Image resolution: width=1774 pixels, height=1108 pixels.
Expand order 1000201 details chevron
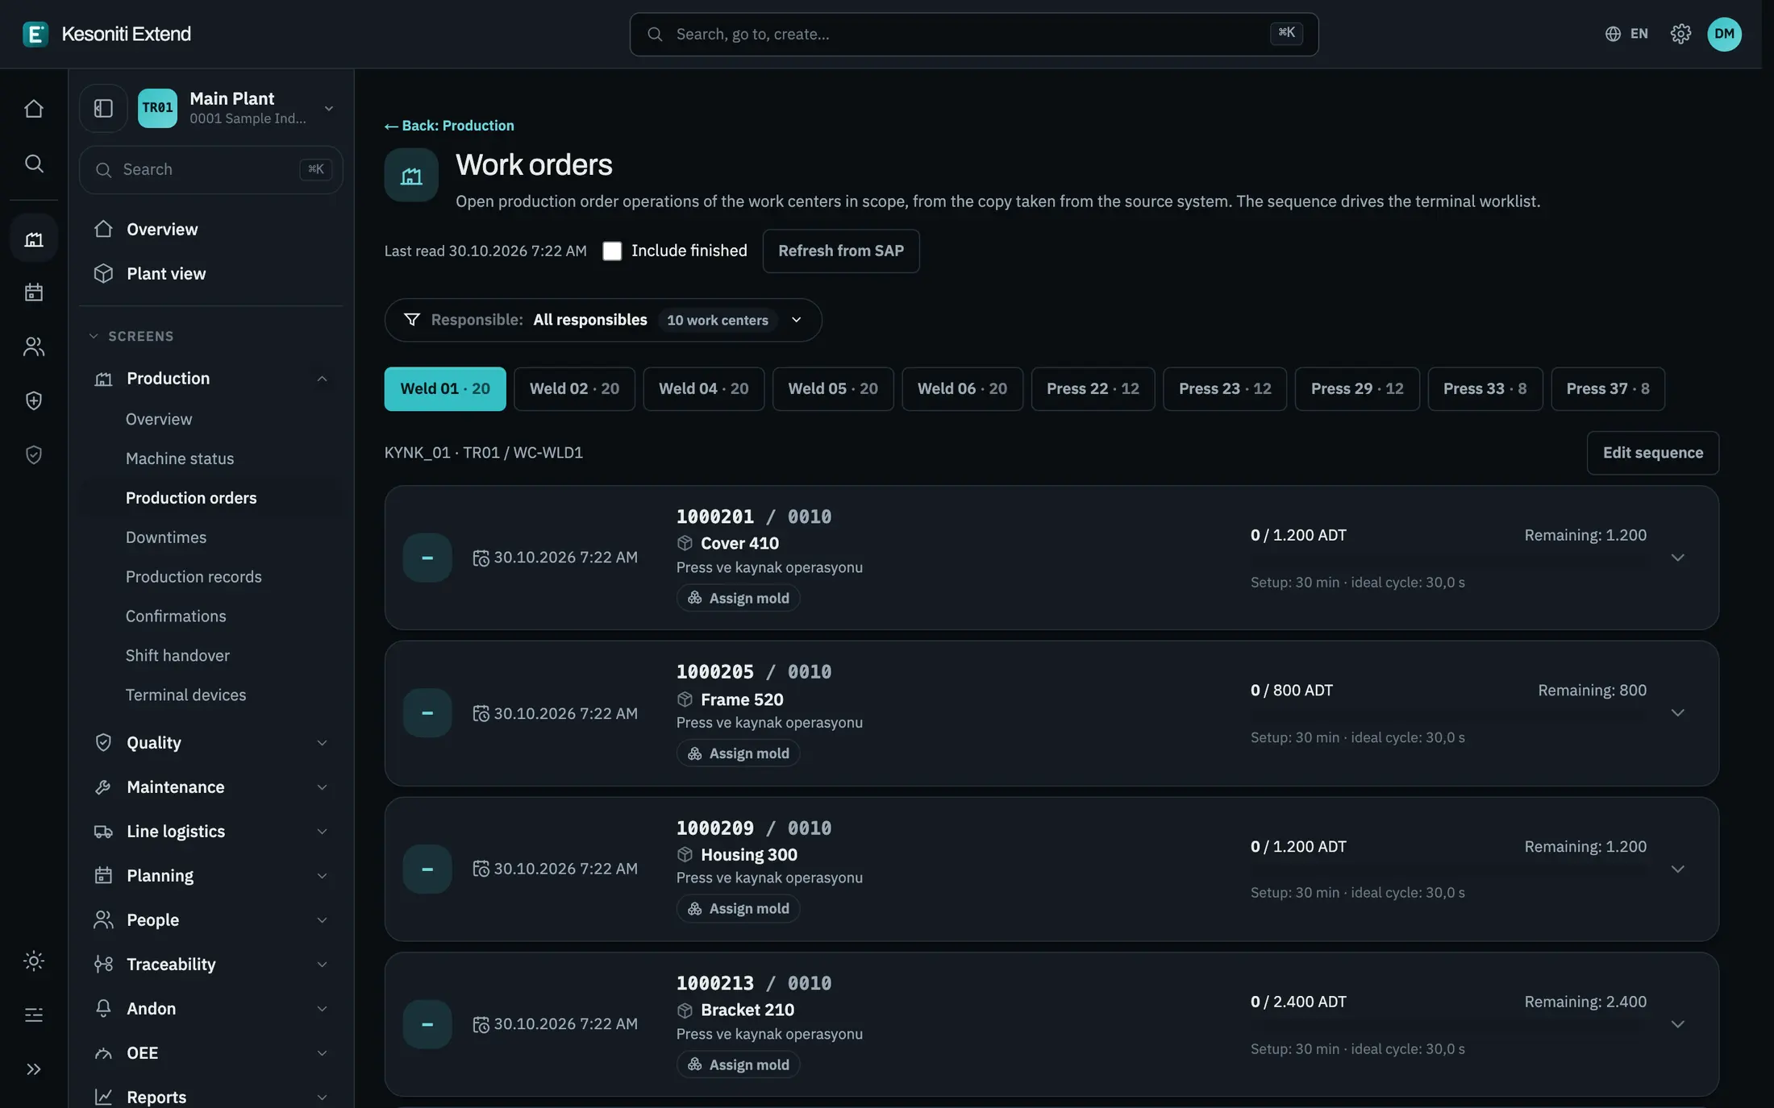[1678, 558]
